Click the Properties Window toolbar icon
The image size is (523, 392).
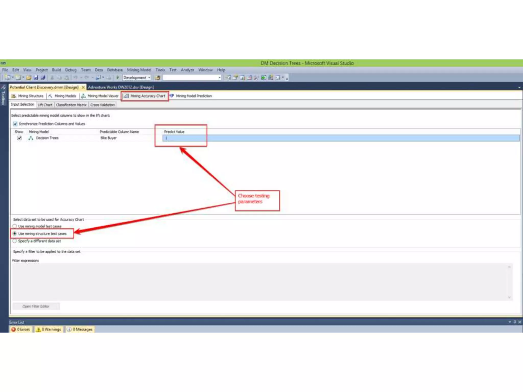tap(235, 77)
